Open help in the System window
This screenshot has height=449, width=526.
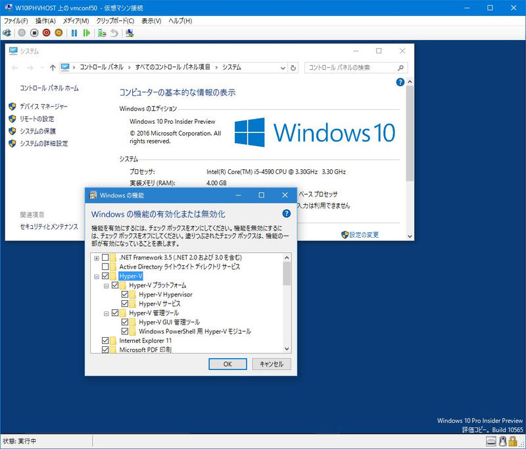click(400, 82)
